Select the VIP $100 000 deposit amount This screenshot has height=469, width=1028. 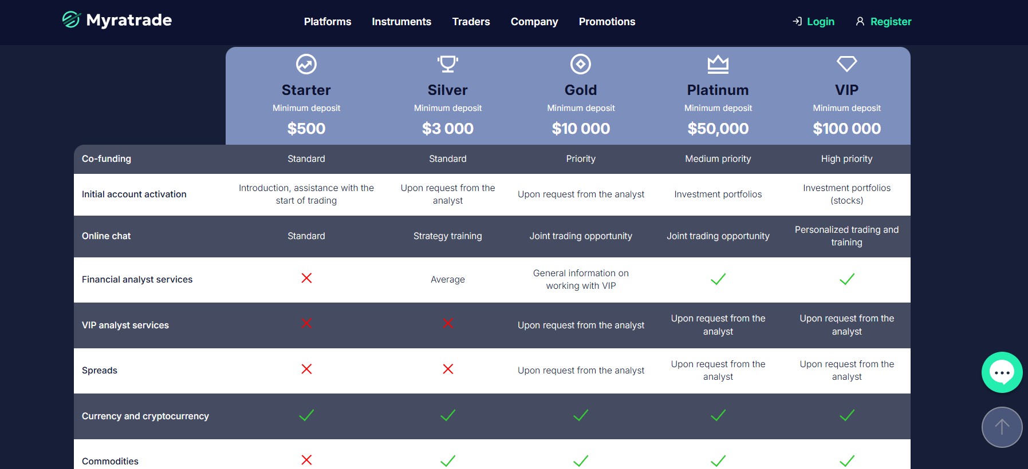846,129
